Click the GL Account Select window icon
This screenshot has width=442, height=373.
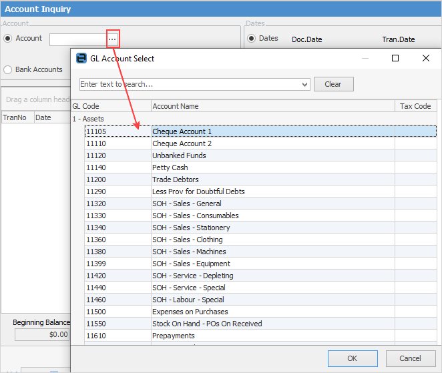[x=81, y=58]
